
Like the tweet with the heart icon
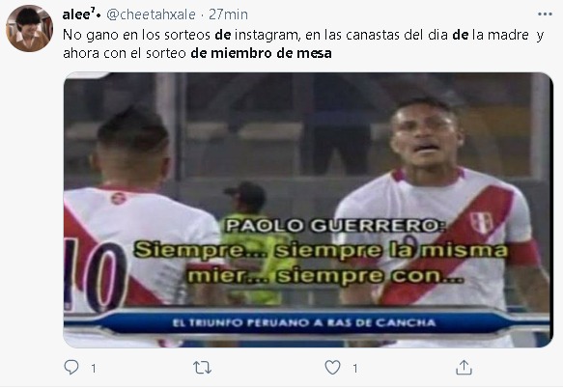tap(332, 368)
